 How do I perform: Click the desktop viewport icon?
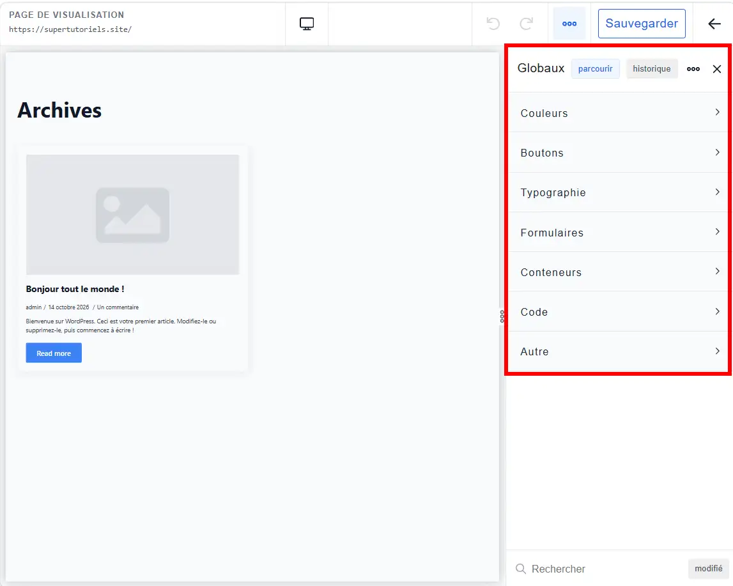(x=307, y=24)
